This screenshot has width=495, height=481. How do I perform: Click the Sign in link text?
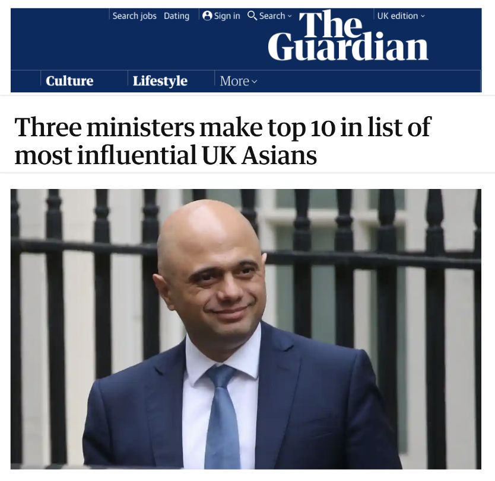tap(227, 16)
